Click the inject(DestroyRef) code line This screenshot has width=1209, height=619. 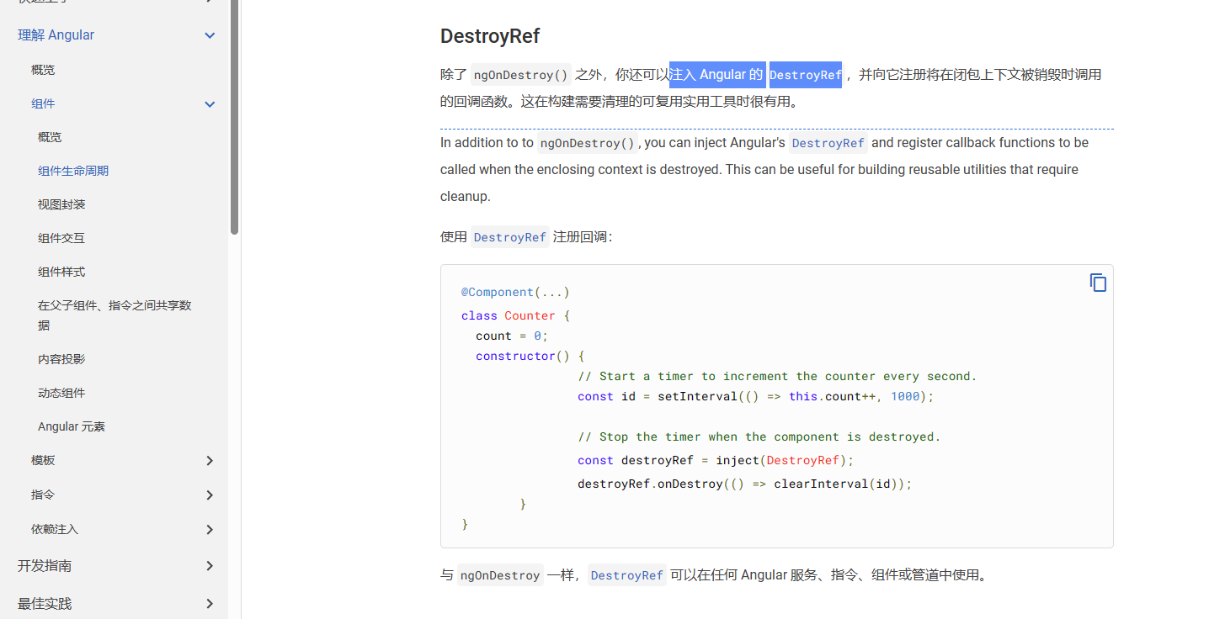tap(716, 460)
